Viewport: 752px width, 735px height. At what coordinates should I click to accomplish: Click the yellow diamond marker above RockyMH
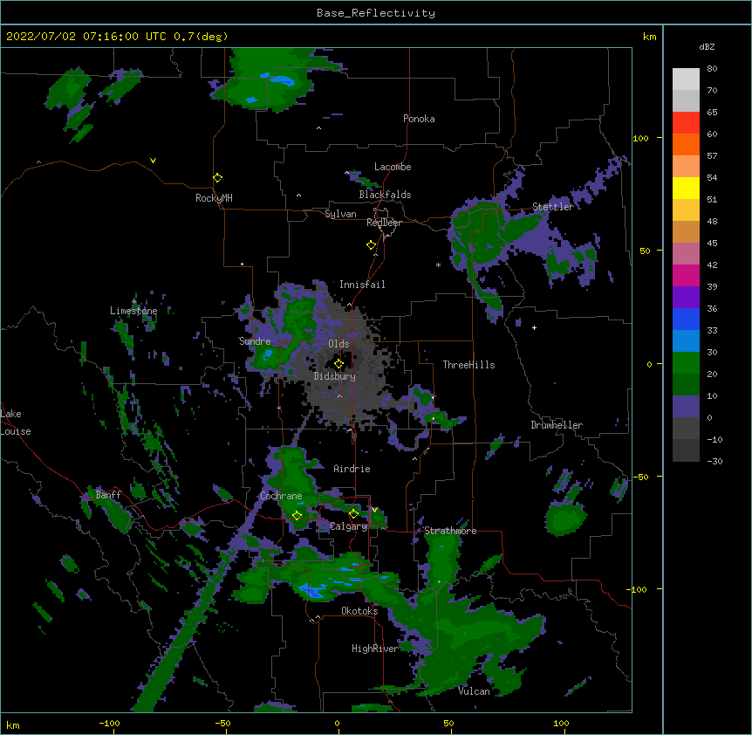pyautogui.click(x=217, y=178)
